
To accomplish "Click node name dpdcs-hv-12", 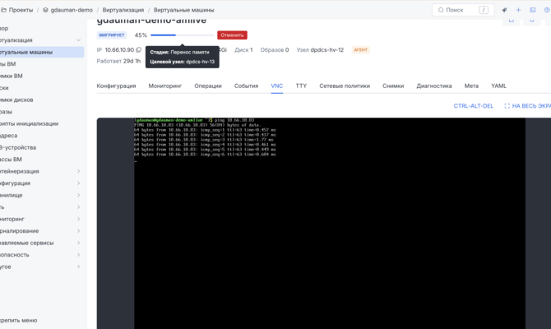I will [x=326, y=50].
